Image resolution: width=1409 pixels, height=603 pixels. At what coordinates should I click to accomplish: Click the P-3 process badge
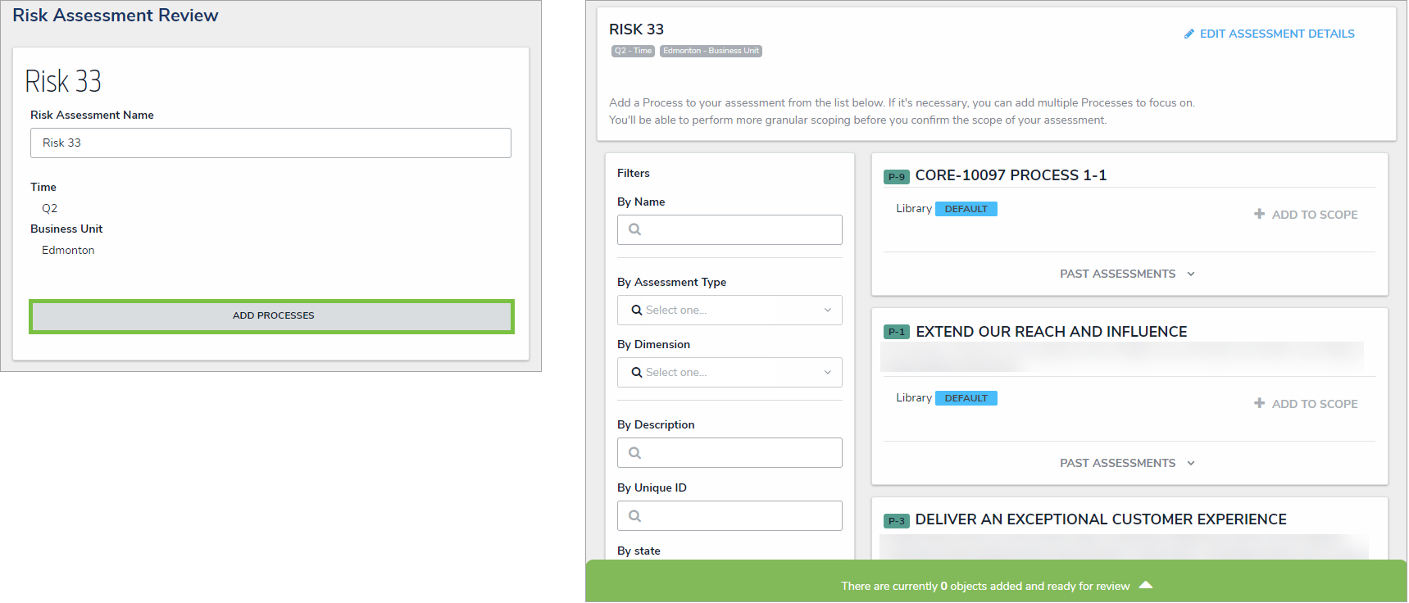coord(897,520)
